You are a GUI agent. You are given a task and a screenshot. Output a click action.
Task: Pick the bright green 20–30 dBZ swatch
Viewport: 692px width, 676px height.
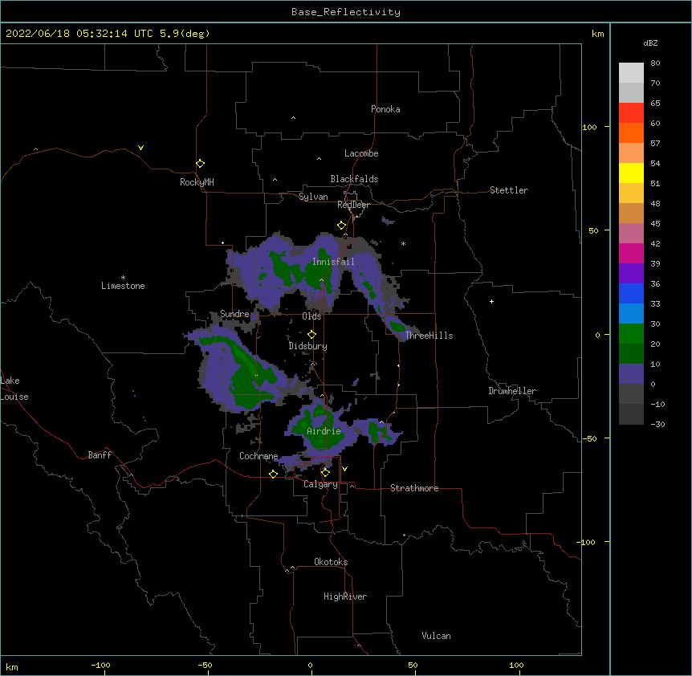coord(631,334)
